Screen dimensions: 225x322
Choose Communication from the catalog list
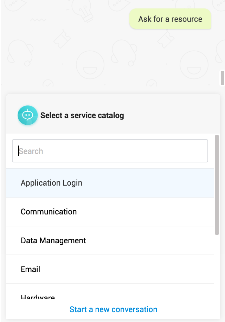[x=49, y=212]
